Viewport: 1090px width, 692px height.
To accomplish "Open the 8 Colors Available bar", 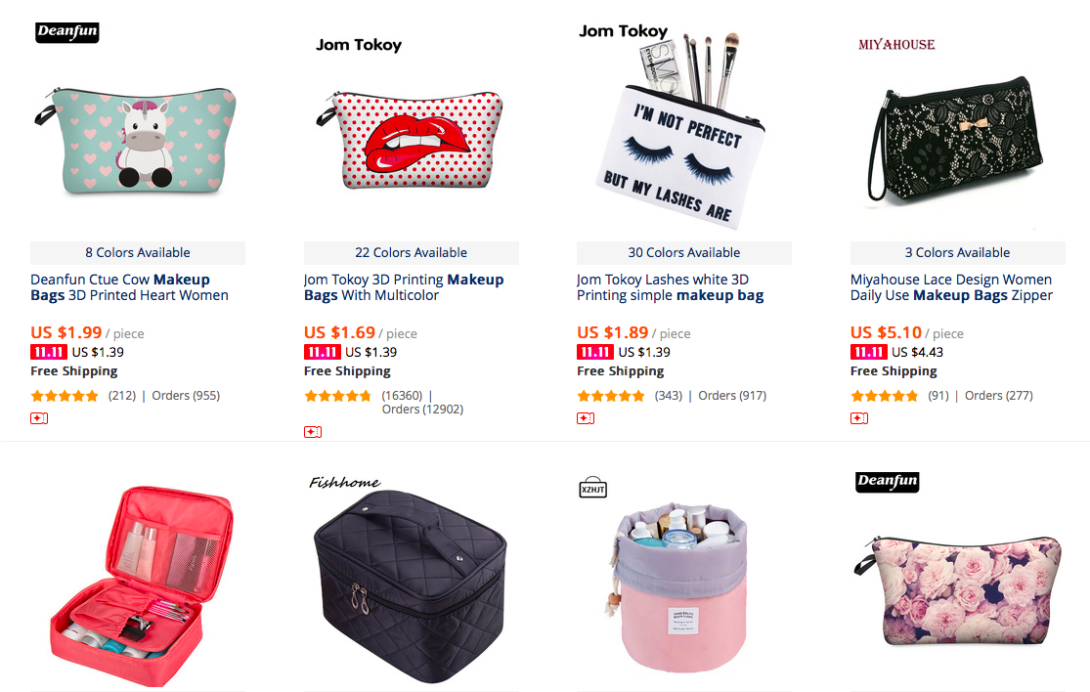I will click(x=138, y=253).
